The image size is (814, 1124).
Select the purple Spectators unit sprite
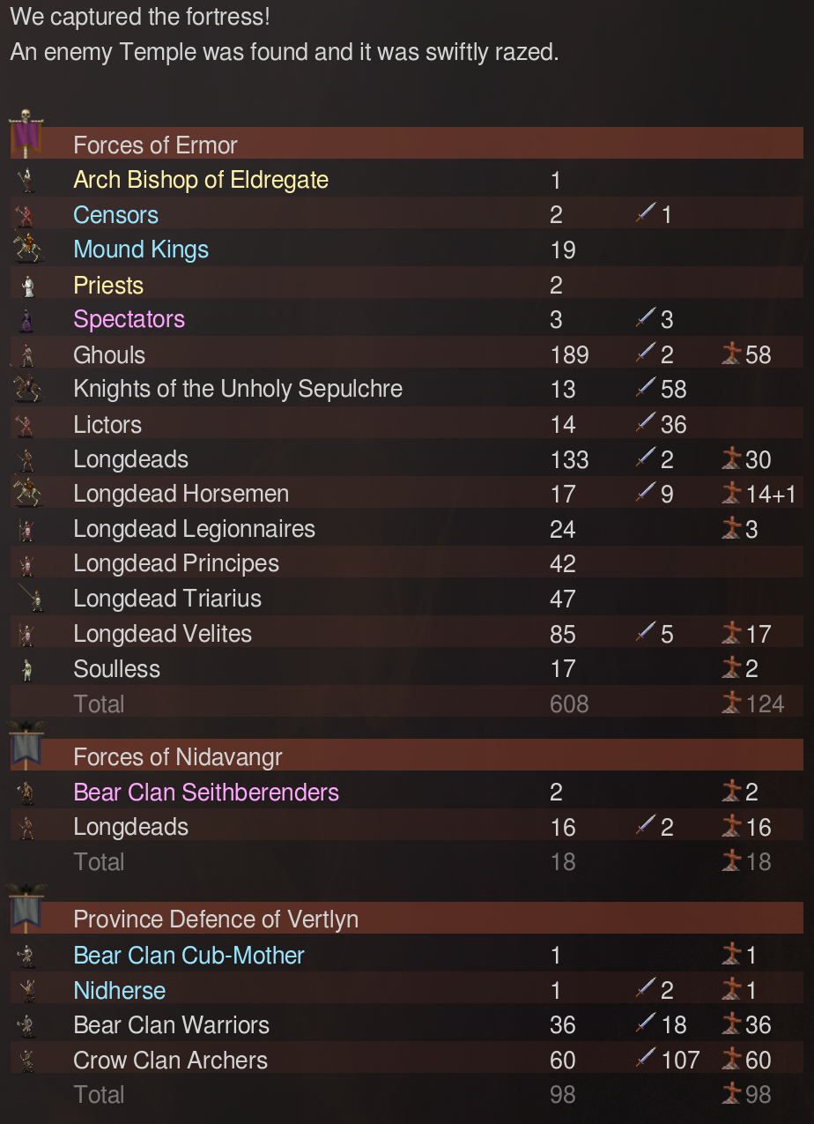pyautogui.click(x=27, y=319)
